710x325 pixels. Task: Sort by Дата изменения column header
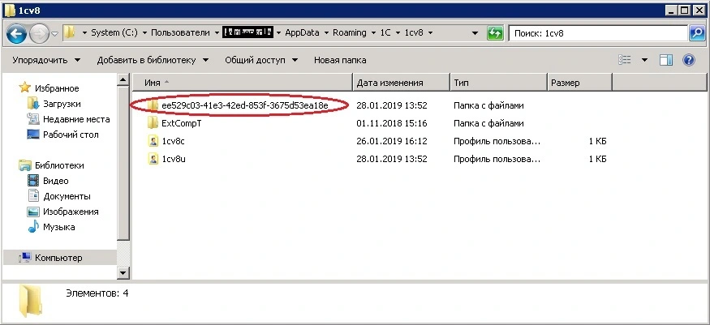click(x=390, y=83)
